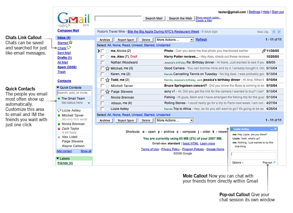The height and width of the screenshot is (213, 293).
Task: Click the Gmail logo
Action: (74, 20)
